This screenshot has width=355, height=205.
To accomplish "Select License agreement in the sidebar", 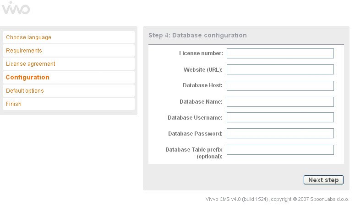I will [30, 64].
